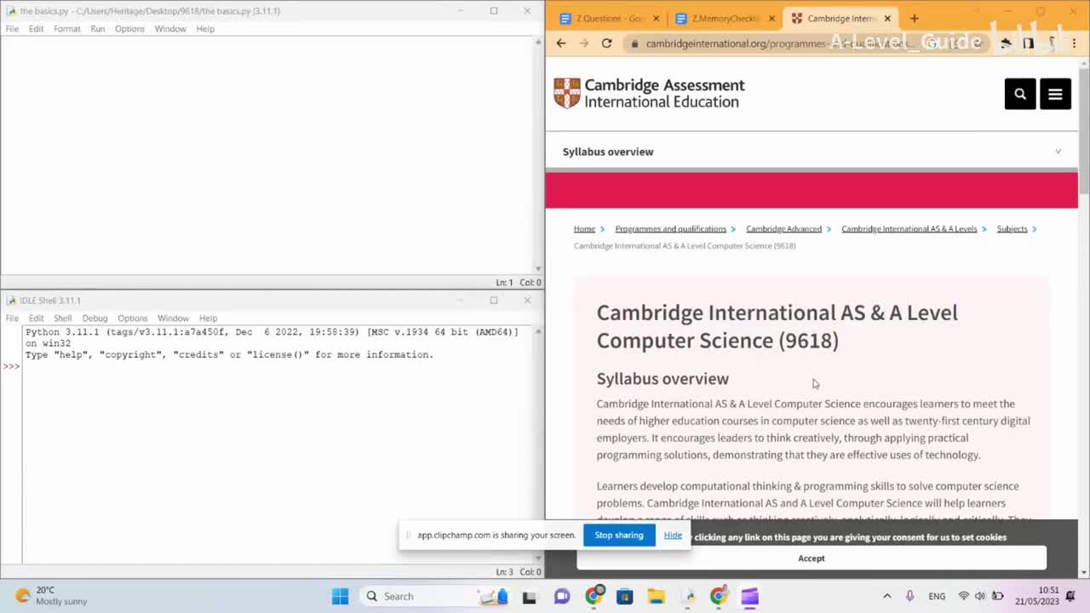Accept the cookies banner
Image resolution: width=1090 pixels, height=613 pixels.
tap(812, 559)
